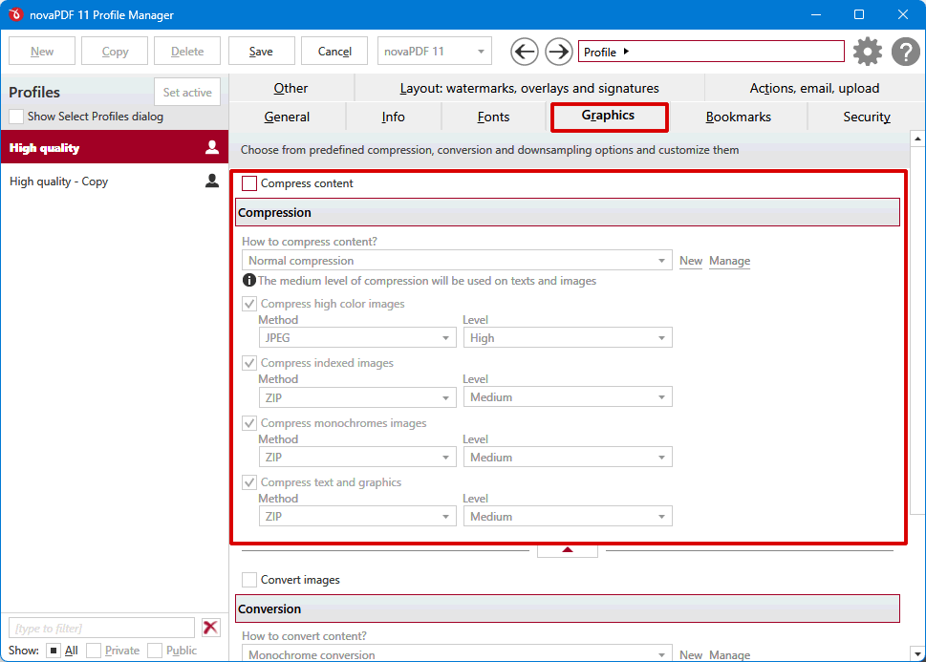Clear the profile filter with red X
Screen dimensions: 926x662
click(210, 628)
